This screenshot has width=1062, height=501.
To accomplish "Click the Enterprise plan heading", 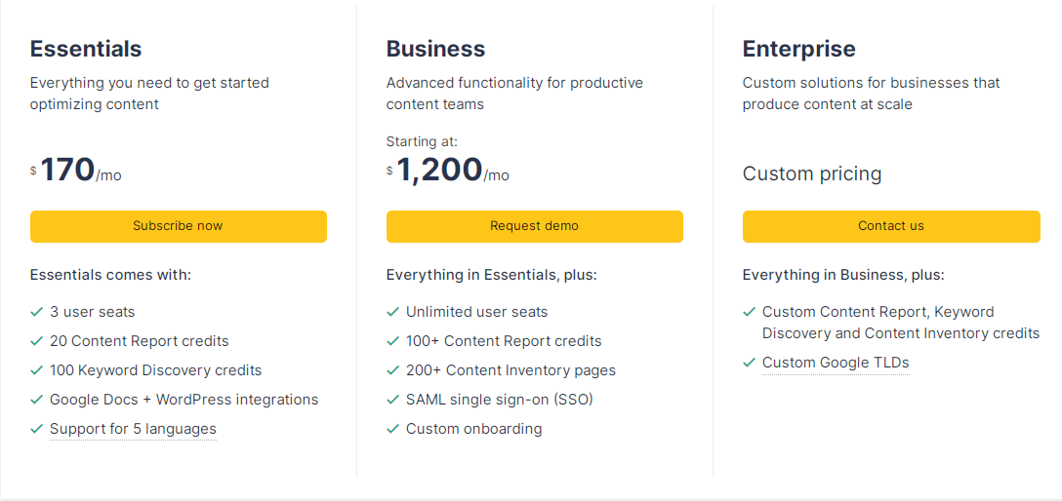I will tap(798, 49).
